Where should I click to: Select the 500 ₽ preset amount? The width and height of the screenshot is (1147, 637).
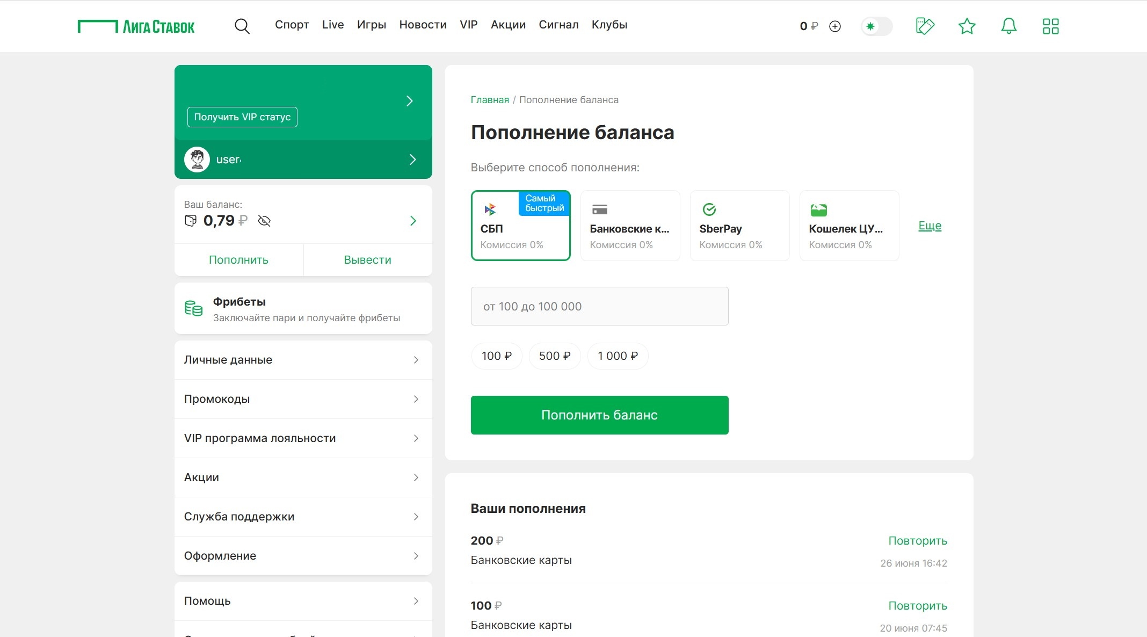(555, 356)
